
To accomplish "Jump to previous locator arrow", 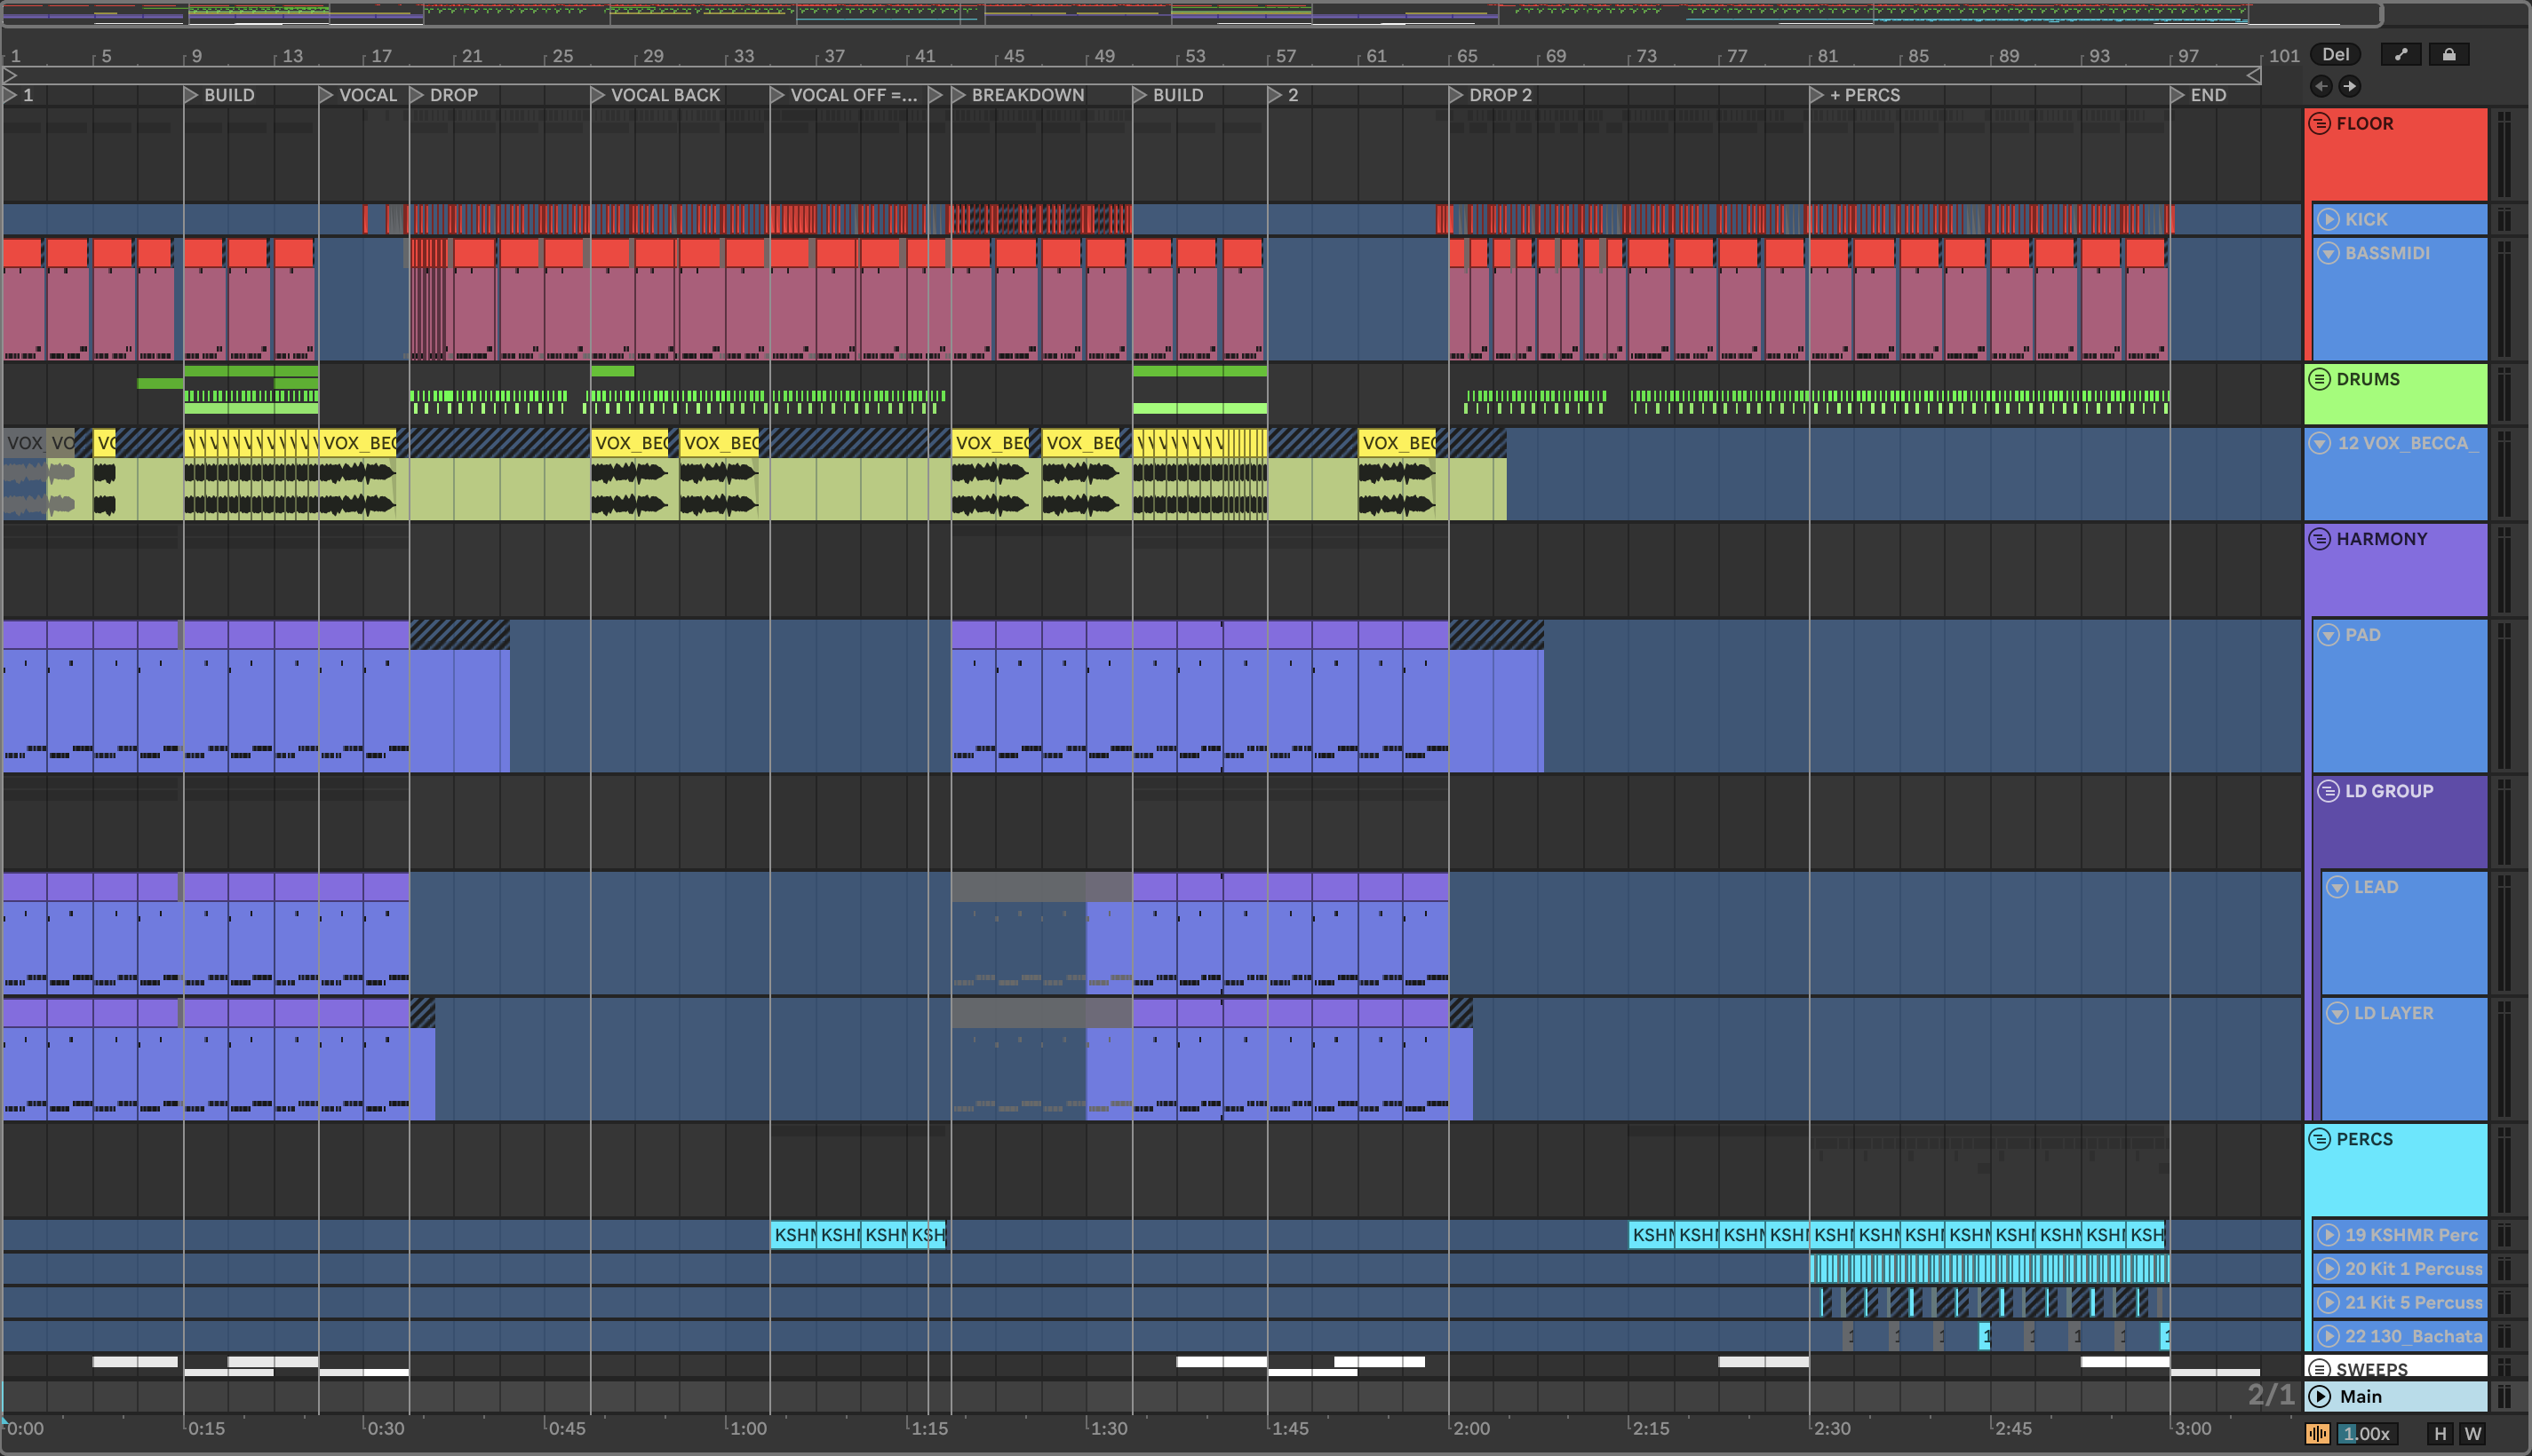I will 2321,86.
